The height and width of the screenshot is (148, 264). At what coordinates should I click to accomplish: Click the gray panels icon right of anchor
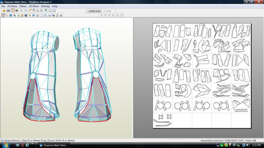(x=41, y=10)
